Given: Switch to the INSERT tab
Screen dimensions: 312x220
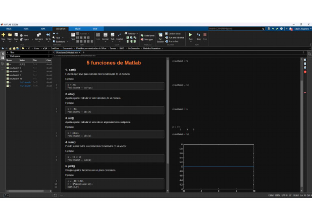Looking at the screenshot, I should pyautogui.click(x=78, y=29).
